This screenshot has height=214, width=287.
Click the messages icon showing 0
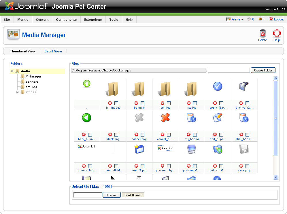[249, 19]
